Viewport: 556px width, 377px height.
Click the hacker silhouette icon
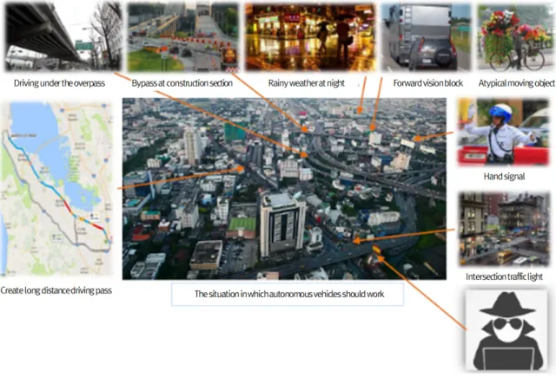tap(506, 330)
